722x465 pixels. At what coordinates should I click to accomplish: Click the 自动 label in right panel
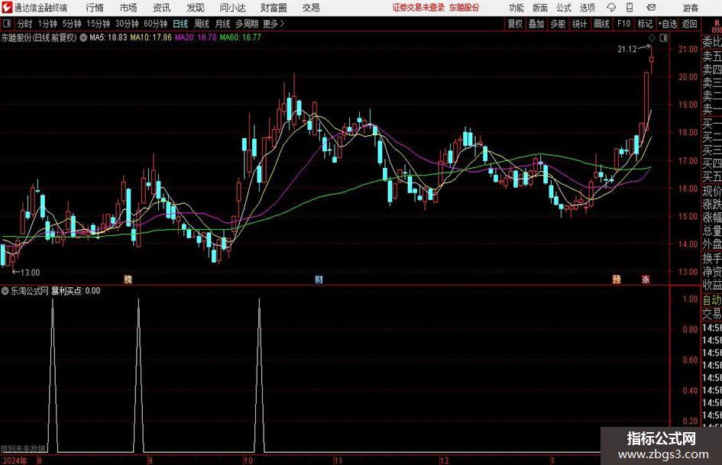pos(712,300)
